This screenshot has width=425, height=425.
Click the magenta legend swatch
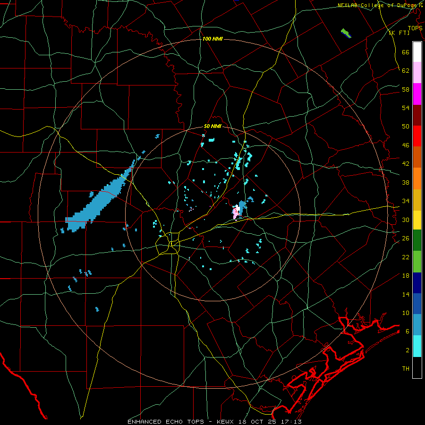pyautogui.click(x=417, y=94)
